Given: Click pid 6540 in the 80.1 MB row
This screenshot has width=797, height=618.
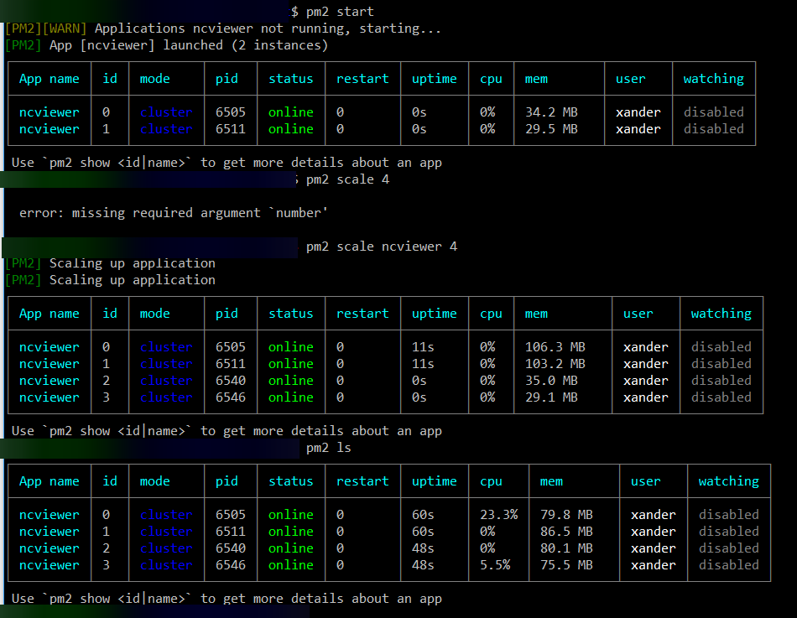Looking at the screenshot, I should (230, 548).
